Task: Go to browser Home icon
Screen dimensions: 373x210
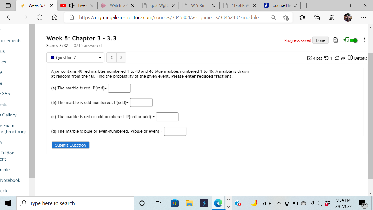Action: (x=54, y=17)
